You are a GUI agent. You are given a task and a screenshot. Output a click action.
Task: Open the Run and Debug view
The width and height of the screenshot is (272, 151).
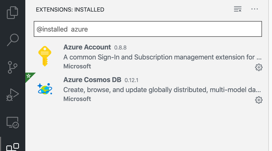coord(13,95)
